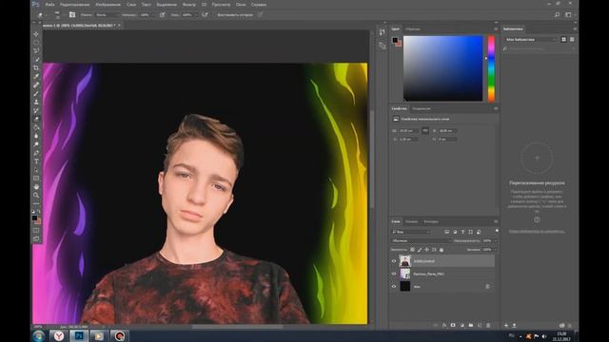Create a new layer via Layers panel icon
609x342 pixels.
[480, 325]
